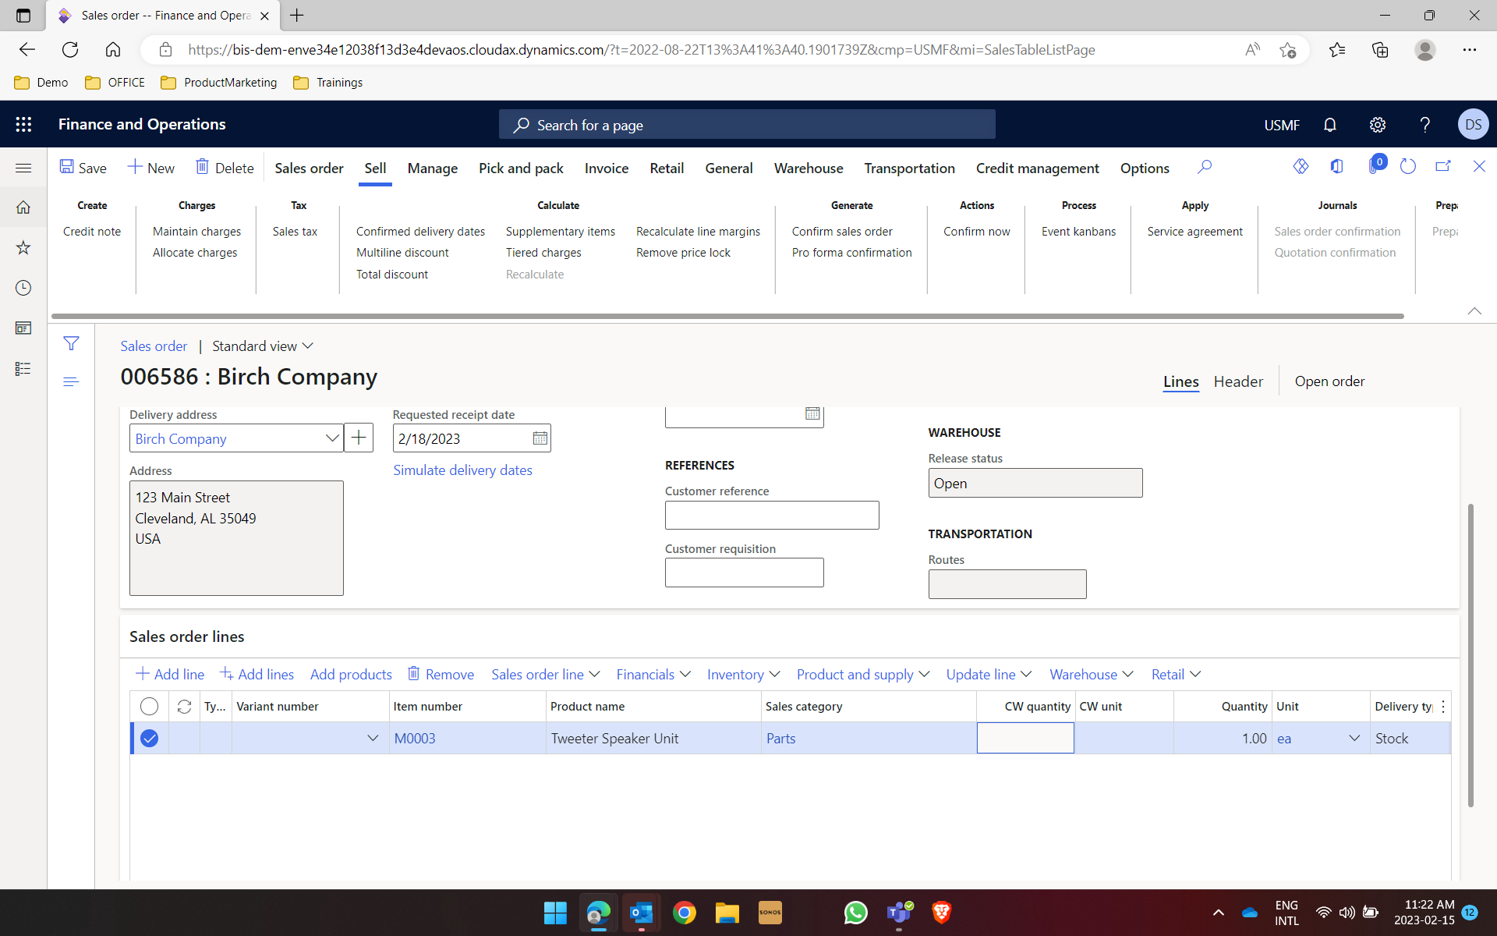The width and height of the screenshot is (1497, 936).
Task: Expand the Warehouse lines menu
Action: pyautogui.click(x=1091, y=674)
